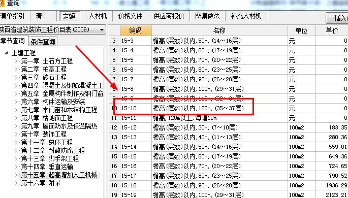Expand 第九章 屋面防水及保温隔热
This screenshot has height=198, width=348.
click(16, 126)
